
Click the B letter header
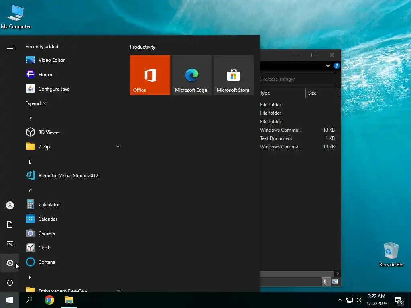pos(30,162)
